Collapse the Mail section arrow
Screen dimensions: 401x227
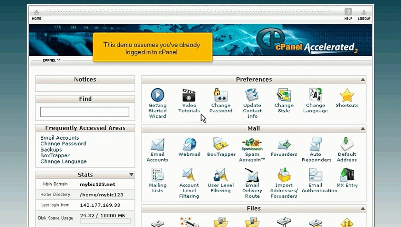(x=363, y=129)
